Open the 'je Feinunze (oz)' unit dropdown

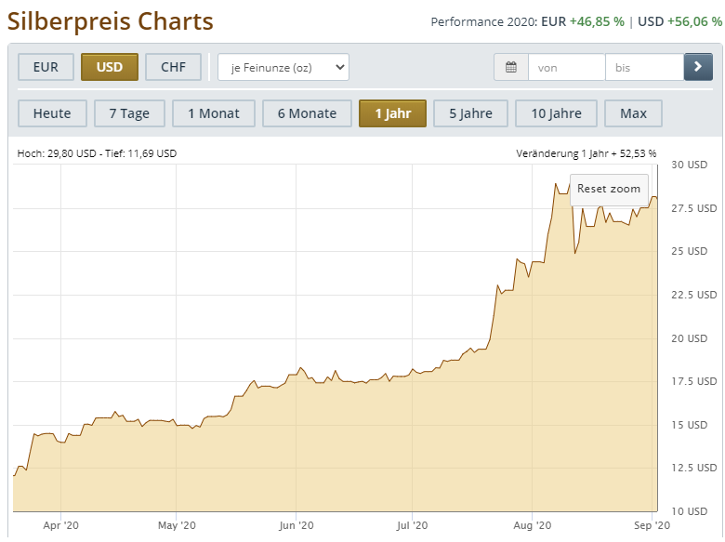tap(283, 67)
